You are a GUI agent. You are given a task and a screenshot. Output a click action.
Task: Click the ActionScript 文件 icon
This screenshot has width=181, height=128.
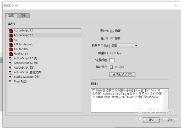pyautogui.click(x=11, y=68)
